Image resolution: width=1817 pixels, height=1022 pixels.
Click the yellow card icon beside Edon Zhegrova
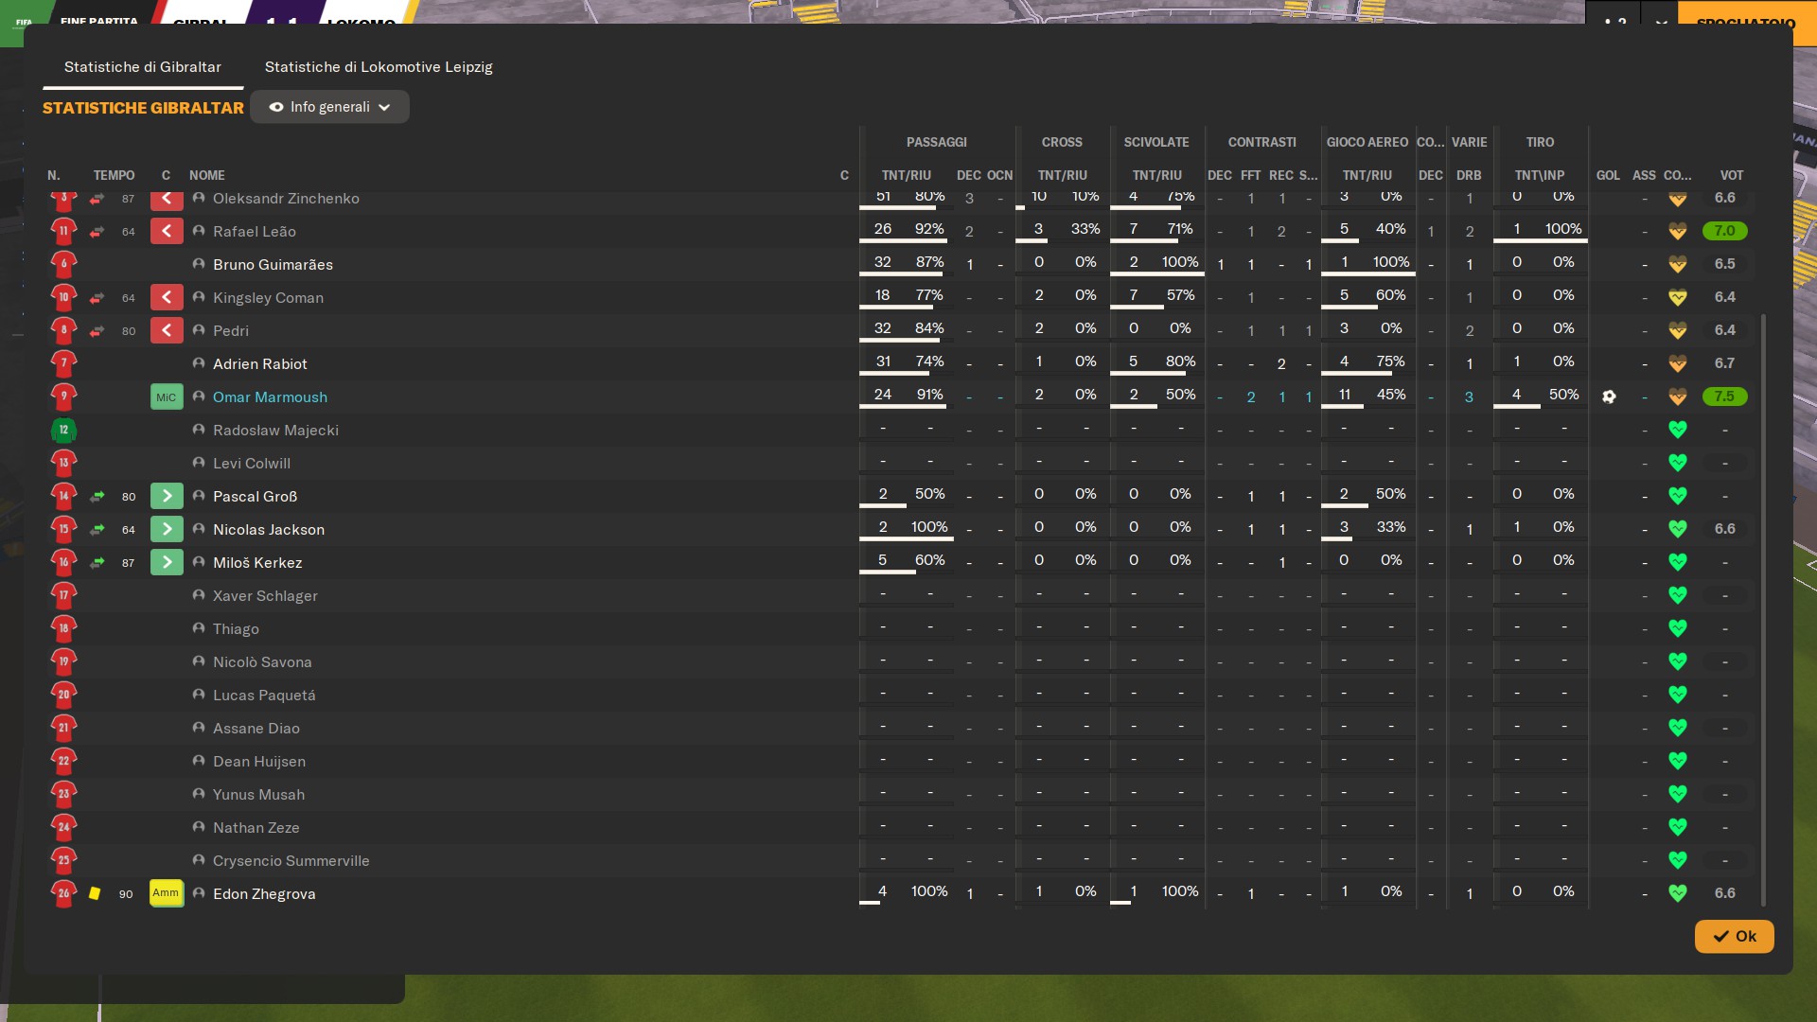tap(95, 893)
